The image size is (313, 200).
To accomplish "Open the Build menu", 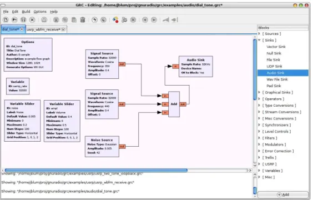I will (x=26, y=12).
